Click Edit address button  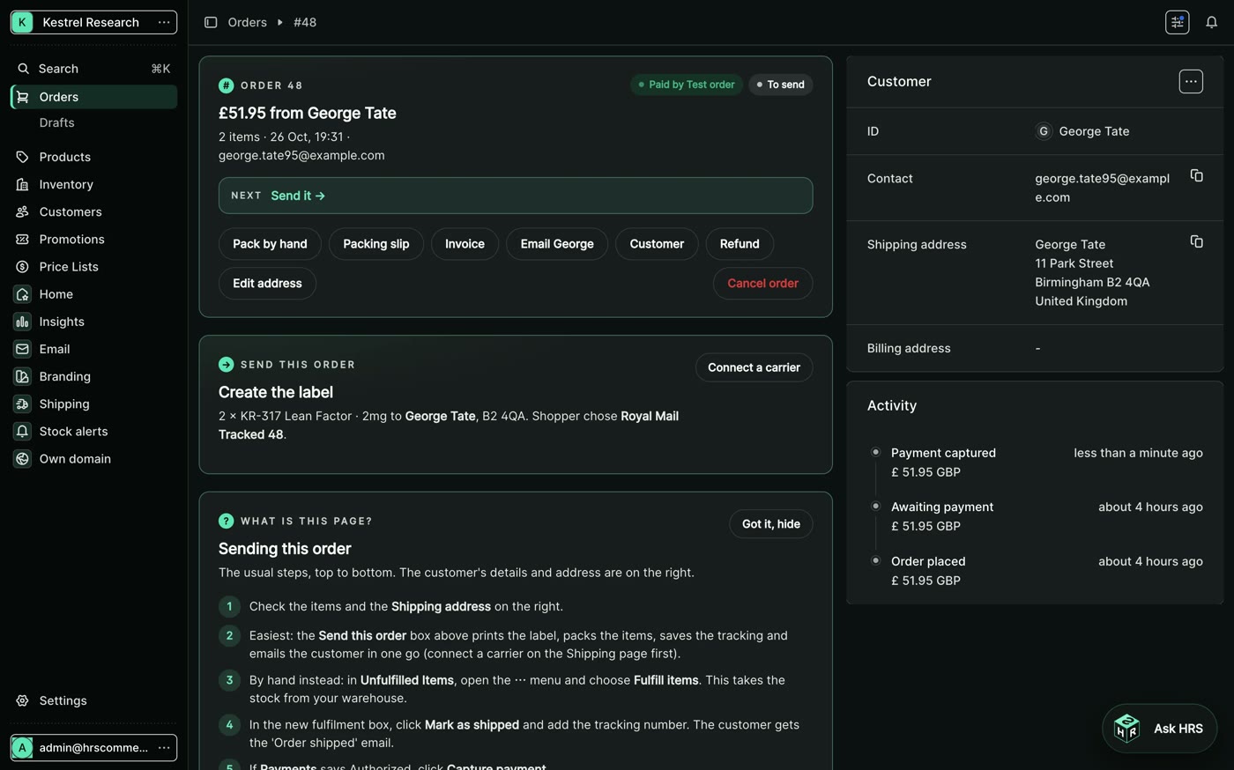tap(267, 283)
